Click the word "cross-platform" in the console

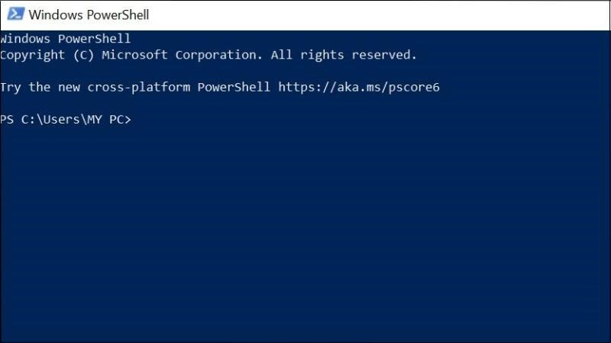[x=139, y=87]
